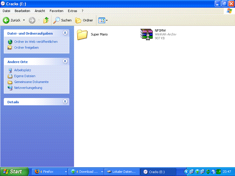Collapse the Andere Orte panel
Viewport: 235px width, 176px height.
click(x=65, y=62)
